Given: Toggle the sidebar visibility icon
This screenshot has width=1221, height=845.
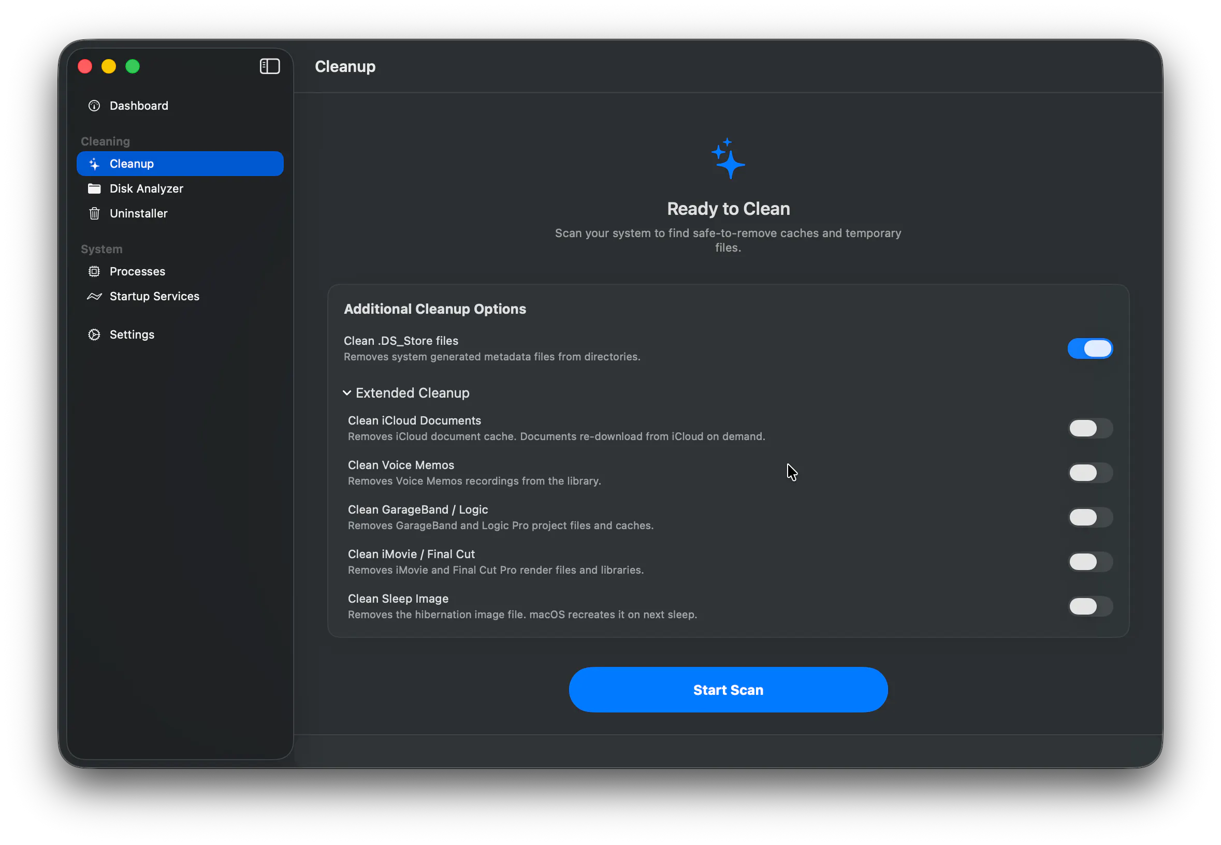Looking at the screenshot, I should pyautogui.click(x=269, y=66).
